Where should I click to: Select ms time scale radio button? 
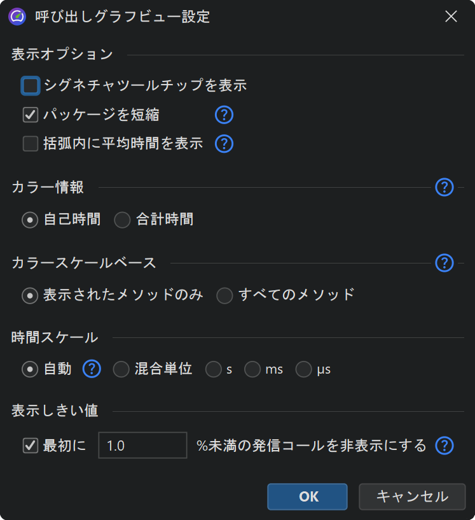point(253,369)
